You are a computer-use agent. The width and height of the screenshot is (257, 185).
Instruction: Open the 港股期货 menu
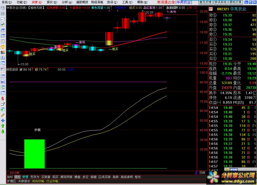(x=82, y=2)
